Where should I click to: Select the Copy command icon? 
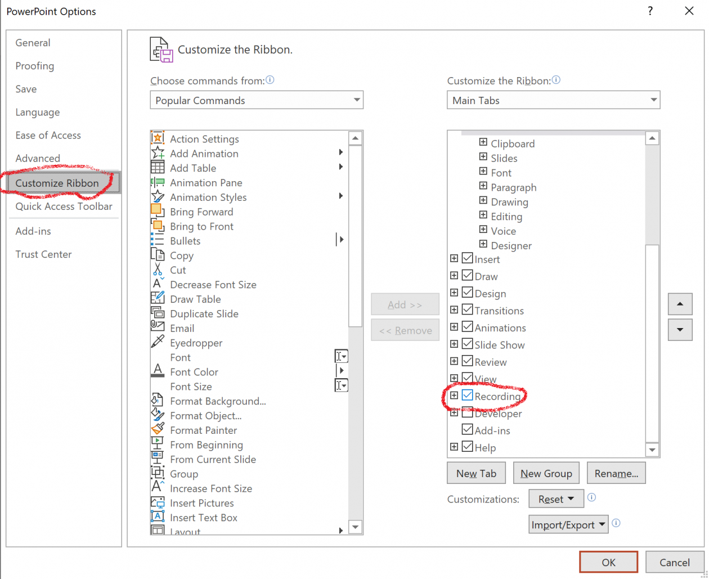pos(158,255)
